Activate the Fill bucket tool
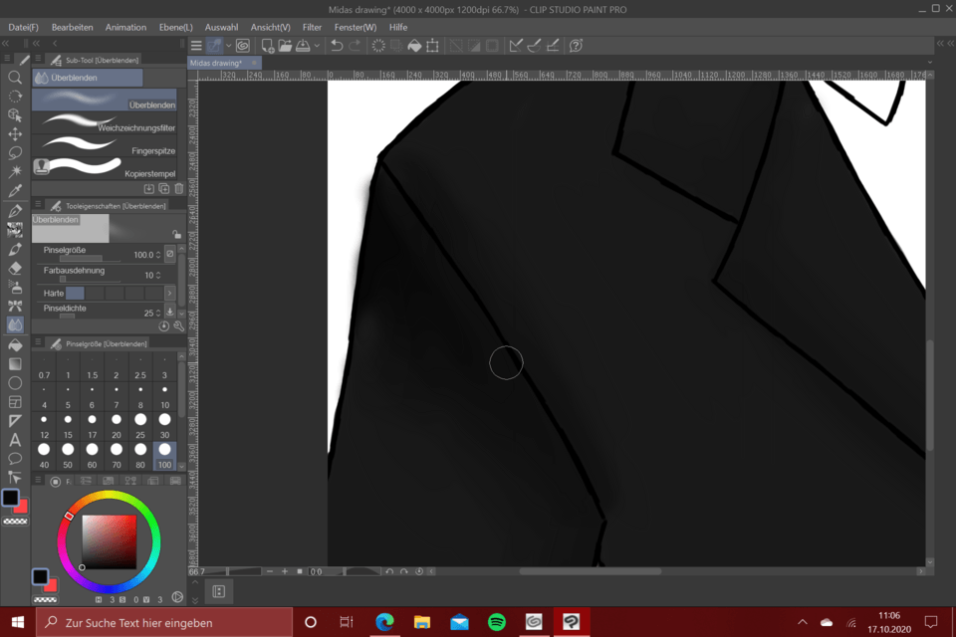Viewport: 956px width, 637px height. 15,344
